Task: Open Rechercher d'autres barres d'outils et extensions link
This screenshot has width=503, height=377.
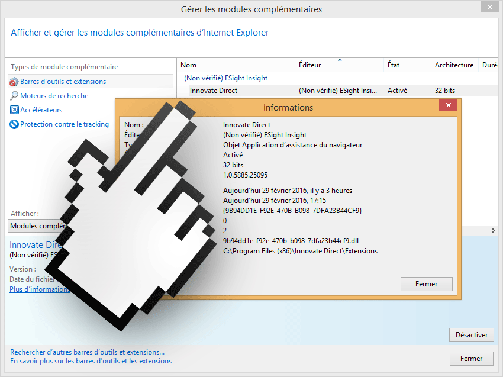Action: click(87, 352)
